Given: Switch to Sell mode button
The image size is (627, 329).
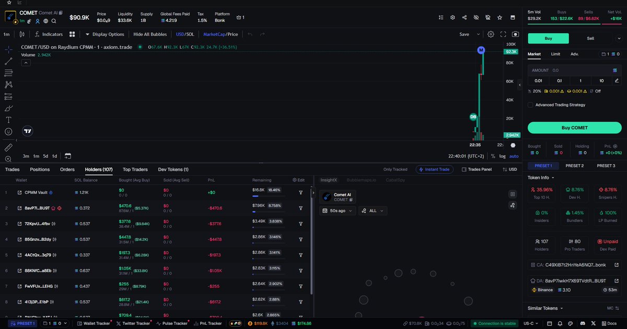Looking at the screenshot, I should pos(590,38).
